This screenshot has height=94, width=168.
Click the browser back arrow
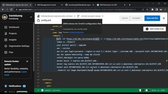click(x=3, y=9)
